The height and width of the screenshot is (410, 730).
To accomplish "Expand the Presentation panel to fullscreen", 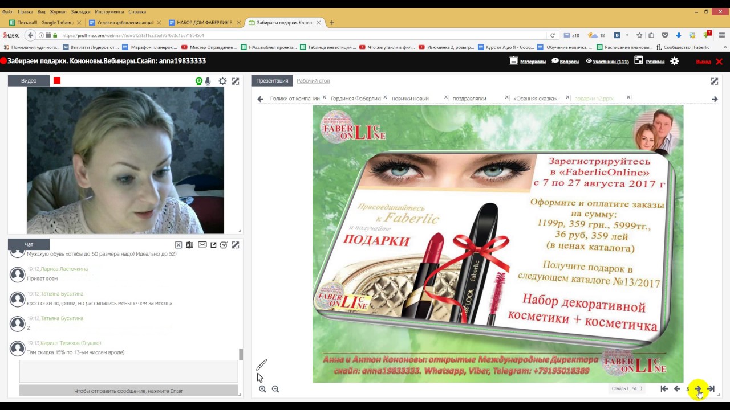I will point(715,81).
